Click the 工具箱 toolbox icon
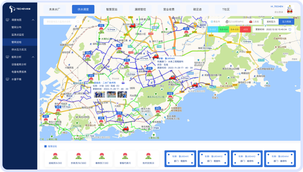The image size is (303, 172). tap(251, 22)
